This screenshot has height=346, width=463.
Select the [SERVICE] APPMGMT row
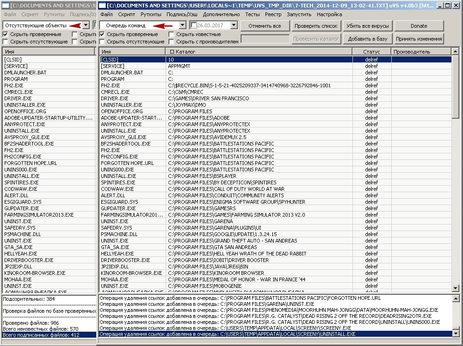[276, 66]
